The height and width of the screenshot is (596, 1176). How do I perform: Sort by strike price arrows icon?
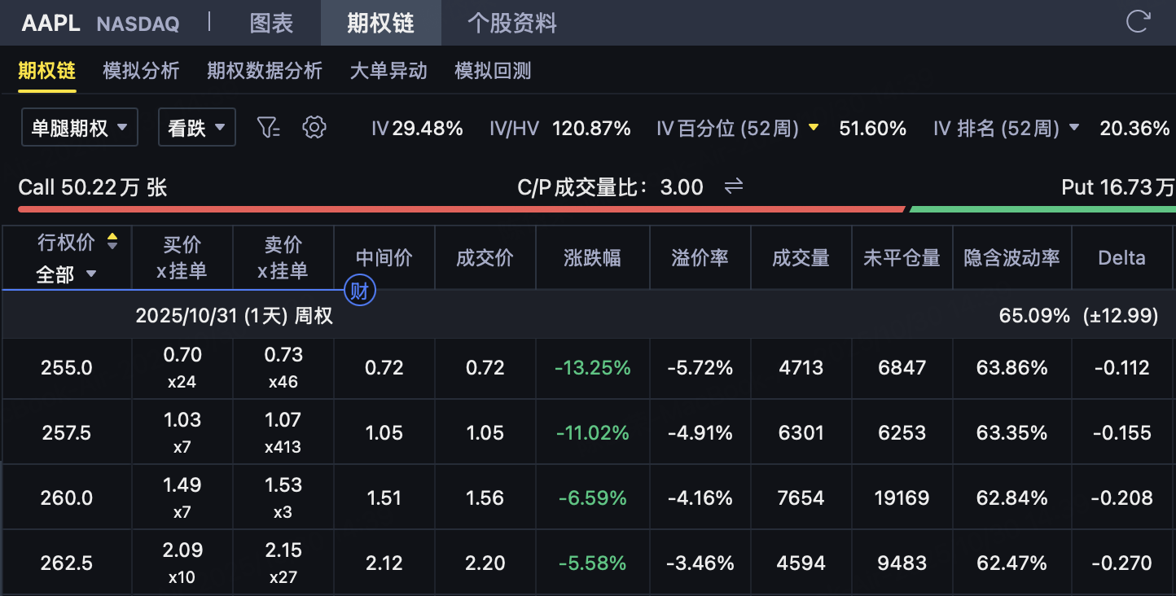[x=112, y=242]
